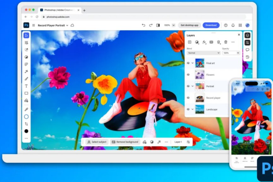Open the Record Player Portrait file menu
Screen dimensions: 273x182
point(51,25)
